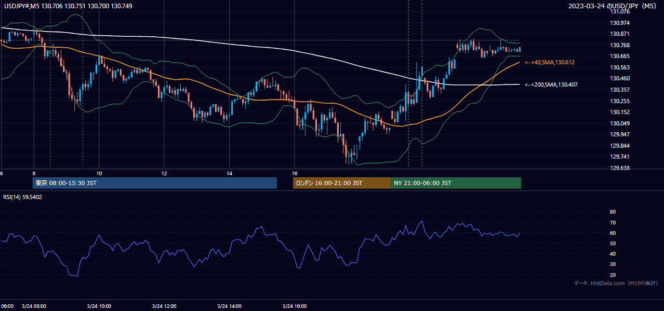The width and height of the screenshot is (664, 311).
Task: Click the NY 21:00-06:00 JST session bar
Action: pyautogui.click(x=456, y=183)
